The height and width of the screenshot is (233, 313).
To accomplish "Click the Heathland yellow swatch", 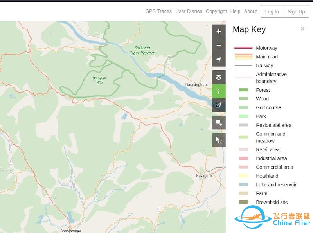I will (x=243, y=176).
